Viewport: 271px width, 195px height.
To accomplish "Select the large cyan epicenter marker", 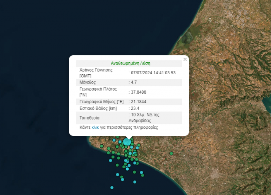I will click(x=127, y=142).
